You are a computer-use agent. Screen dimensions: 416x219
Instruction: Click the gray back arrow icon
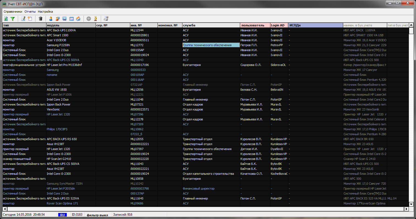point(89,19)
